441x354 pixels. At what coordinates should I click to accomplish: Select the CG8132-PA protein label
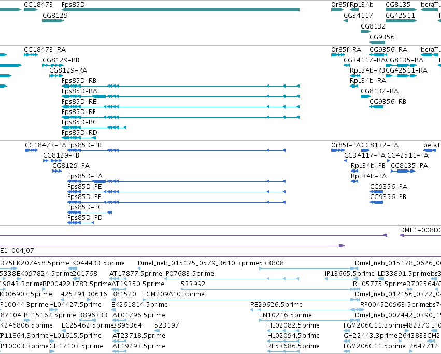380,145
